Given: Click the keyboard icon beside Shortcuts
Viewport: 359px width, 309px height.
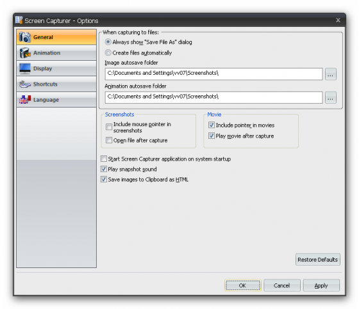Looking at the screenshot, I should pos(25,84).
